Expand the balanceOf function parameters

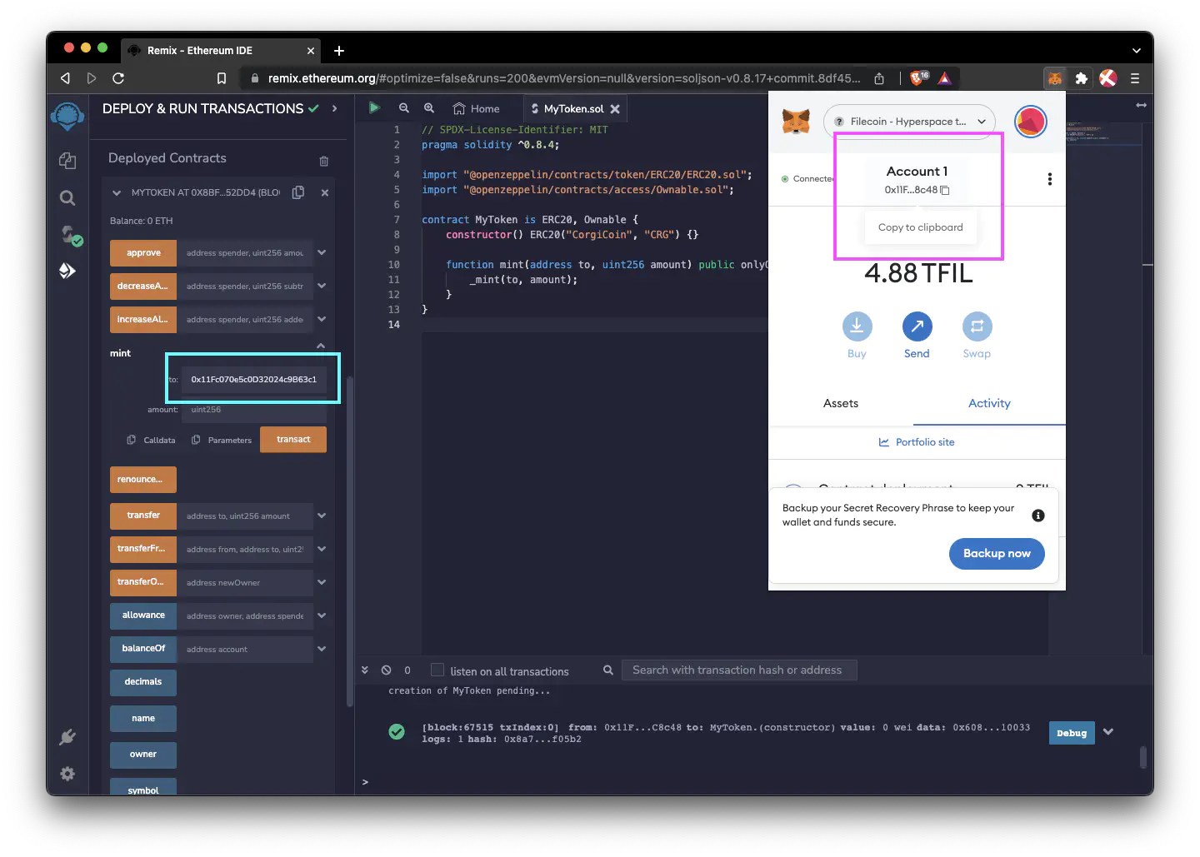coord(322,649)
